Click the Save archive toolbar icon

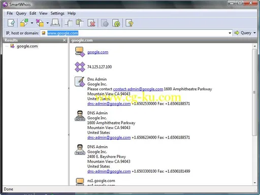(x=40, y=23)
